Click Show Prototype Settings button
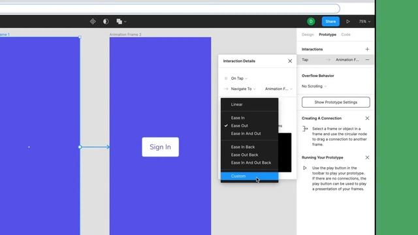Viewport: 418px width, 235px height. (336, 102)
